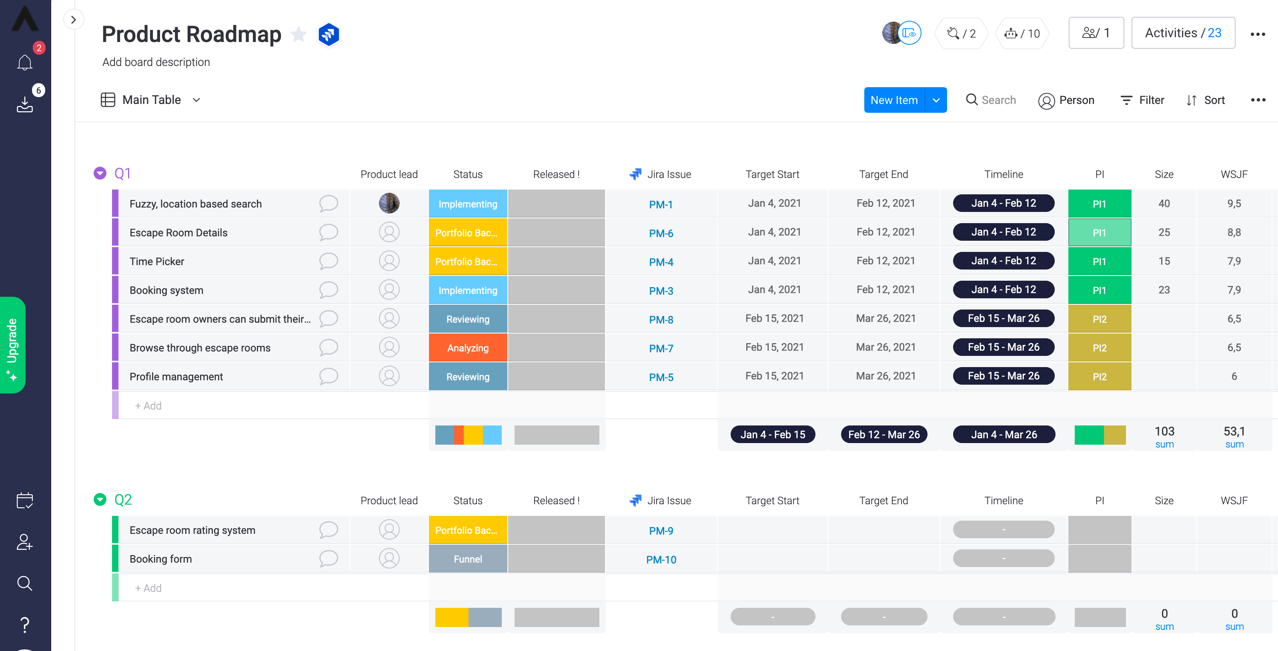Expand the left navigation panel arrow
The width and height of the screenshot is (1278, 651).
tap(74, 20)
